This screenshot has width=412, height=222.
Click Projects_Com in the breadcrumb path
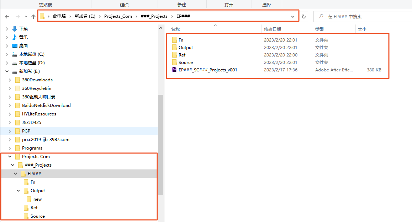pyautogui.click(x=118, y=17)
